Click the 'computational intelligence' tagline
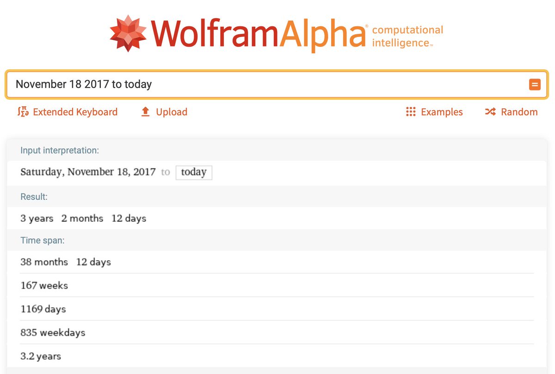Viewport: 555px width, 374px height. (407, 37)
